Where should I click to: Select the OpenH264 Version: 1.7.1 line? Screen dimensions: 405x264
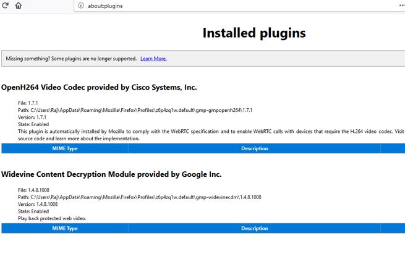(x=32, y=117)
